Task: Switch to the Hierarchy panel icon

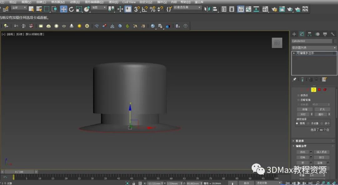Action: (310, 34)
